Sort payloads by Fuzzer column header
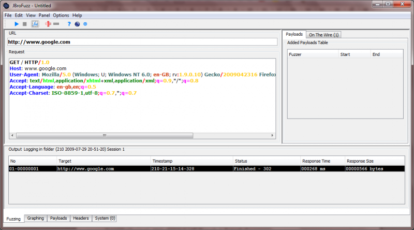Image resolution: width=414 pixels, height=230 pixels. pos(313,54)
